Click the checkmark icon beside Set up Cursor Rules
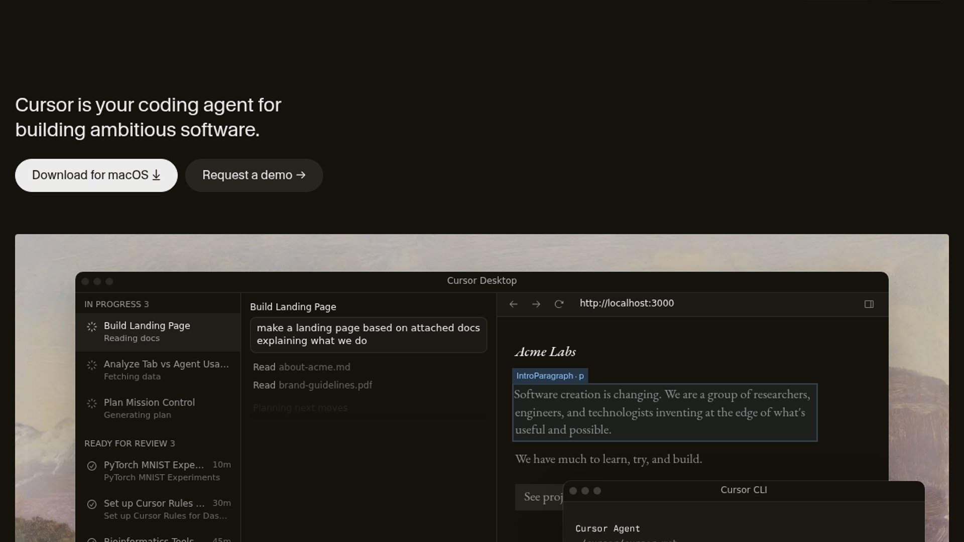This screenshot has width=964, height=542. [x=92, y=504]
